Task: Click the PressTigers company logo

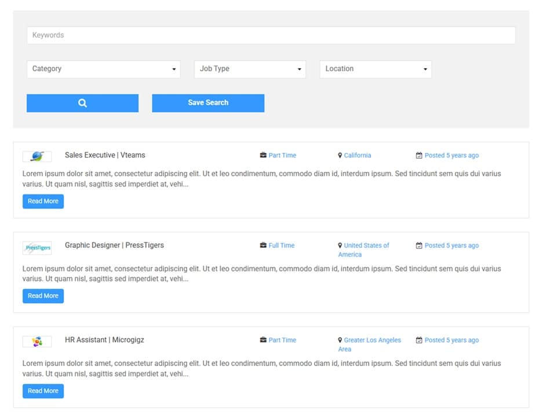Action: [x=37, y=248]
